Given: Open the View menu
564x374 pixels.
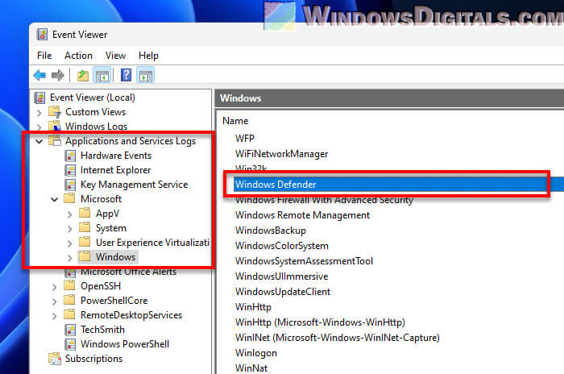Looking at the screenshot, I should [x=115, y=56].
